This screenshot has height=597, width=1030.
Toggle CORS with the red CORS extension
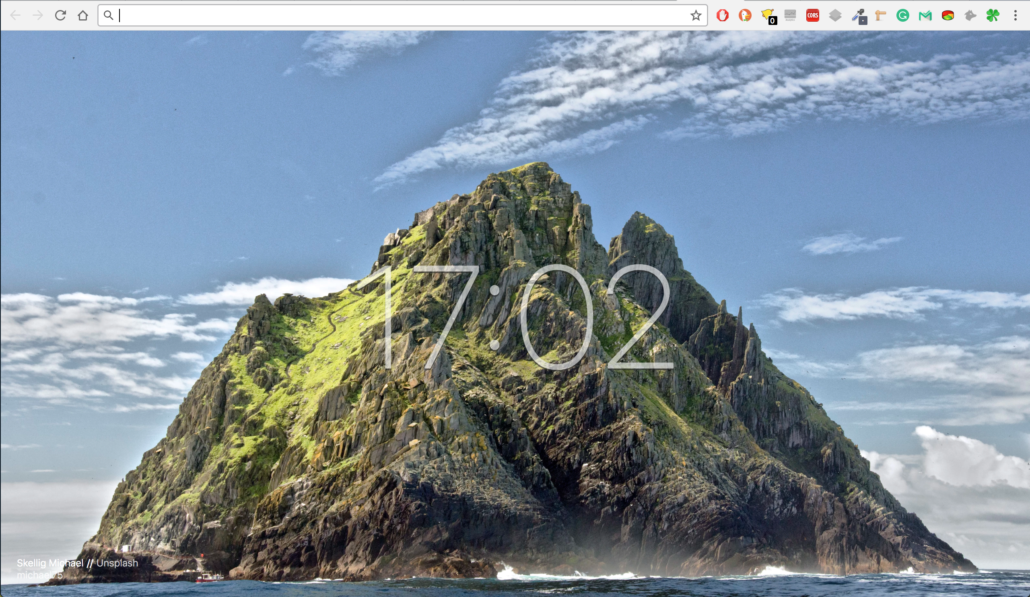tap(813, 15)
